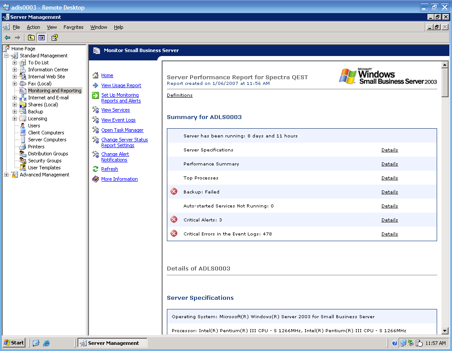Collapse the Standard Management tree node

coord(7,56)
